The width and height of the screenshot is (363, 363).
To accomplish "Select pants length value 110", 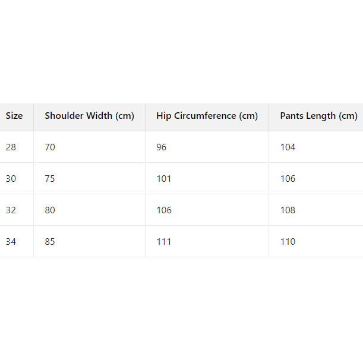I will (288, 242).
